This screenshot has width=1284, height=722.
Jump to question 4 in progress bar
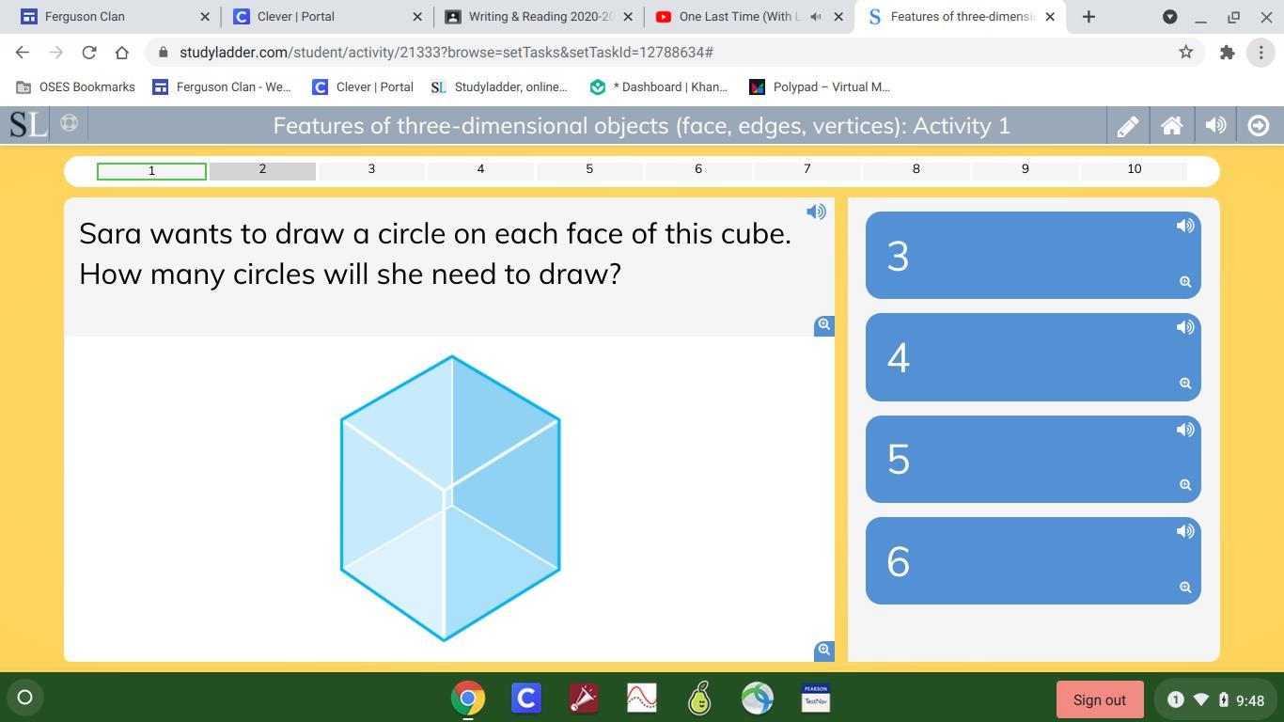[x=480, y=170]
